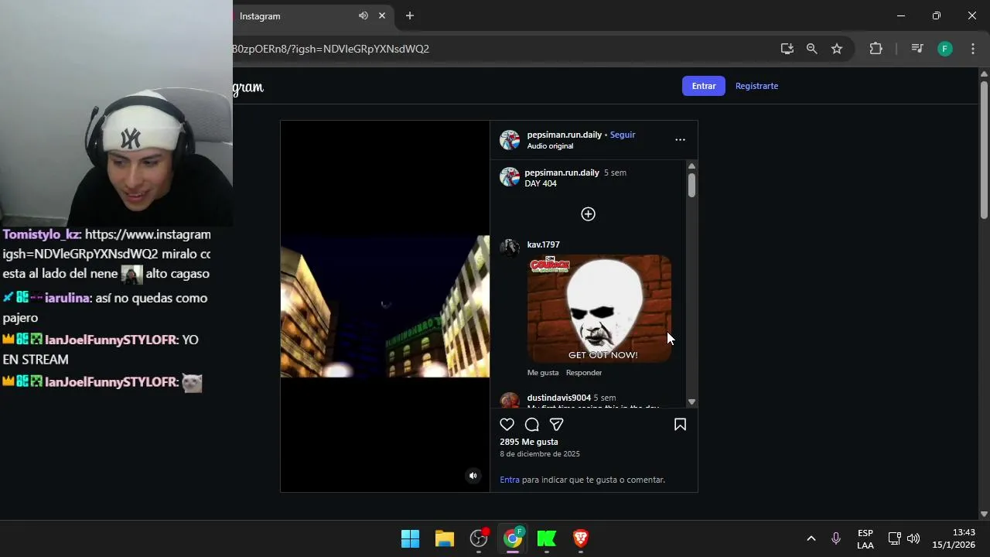
Task: Open the Brave browser taskbar icon
Action: click(581, 538)
